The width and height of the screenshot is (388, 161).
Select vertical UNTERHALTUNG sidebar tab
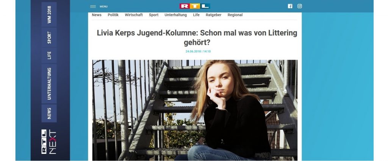[49, 84]
